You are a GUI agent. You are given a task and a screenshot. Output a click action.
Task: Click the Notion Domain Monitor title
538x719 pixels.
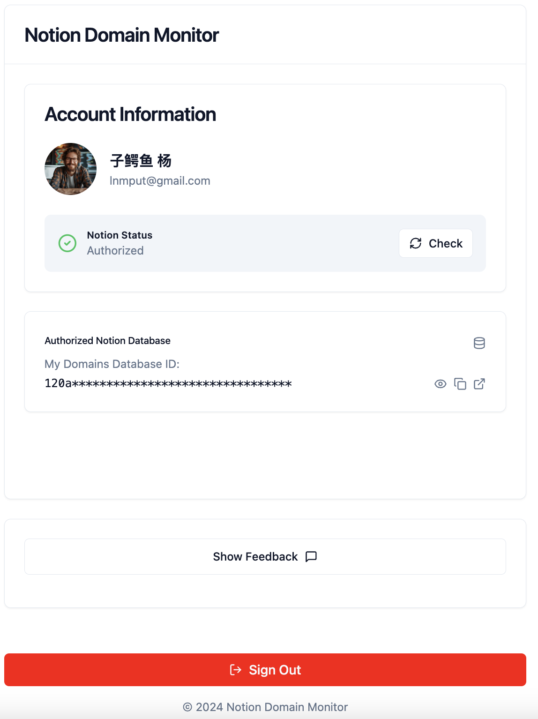122,35
